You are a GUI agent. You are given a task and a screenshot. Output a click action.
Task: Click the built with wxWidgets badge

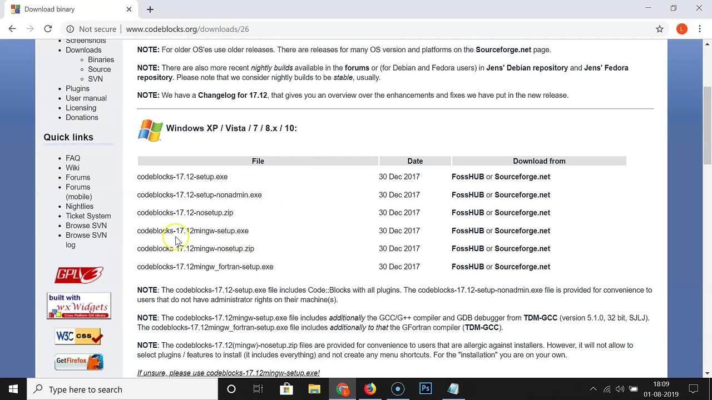click(79, 306)
